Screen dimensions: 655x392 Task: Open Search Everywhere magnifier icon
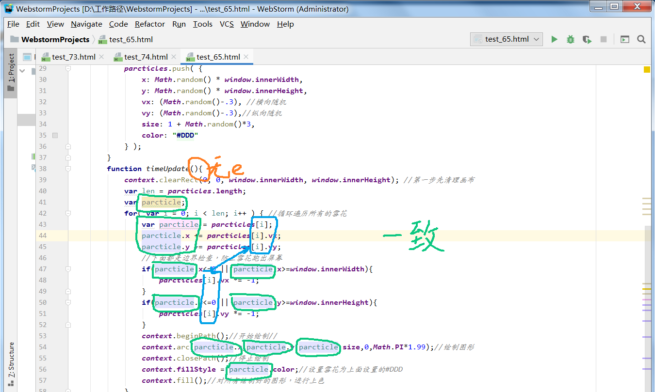coord(641,39)
